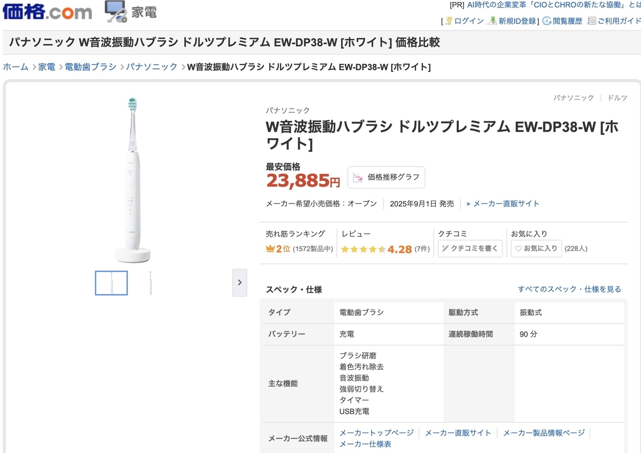Click the review star rating
Viewport: 641px width, 453px height.
tap(363, 249)
